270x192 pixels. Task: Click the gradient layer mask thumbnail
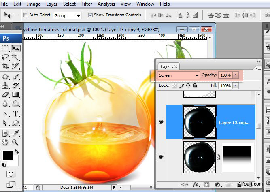click(x=238, y=156)
